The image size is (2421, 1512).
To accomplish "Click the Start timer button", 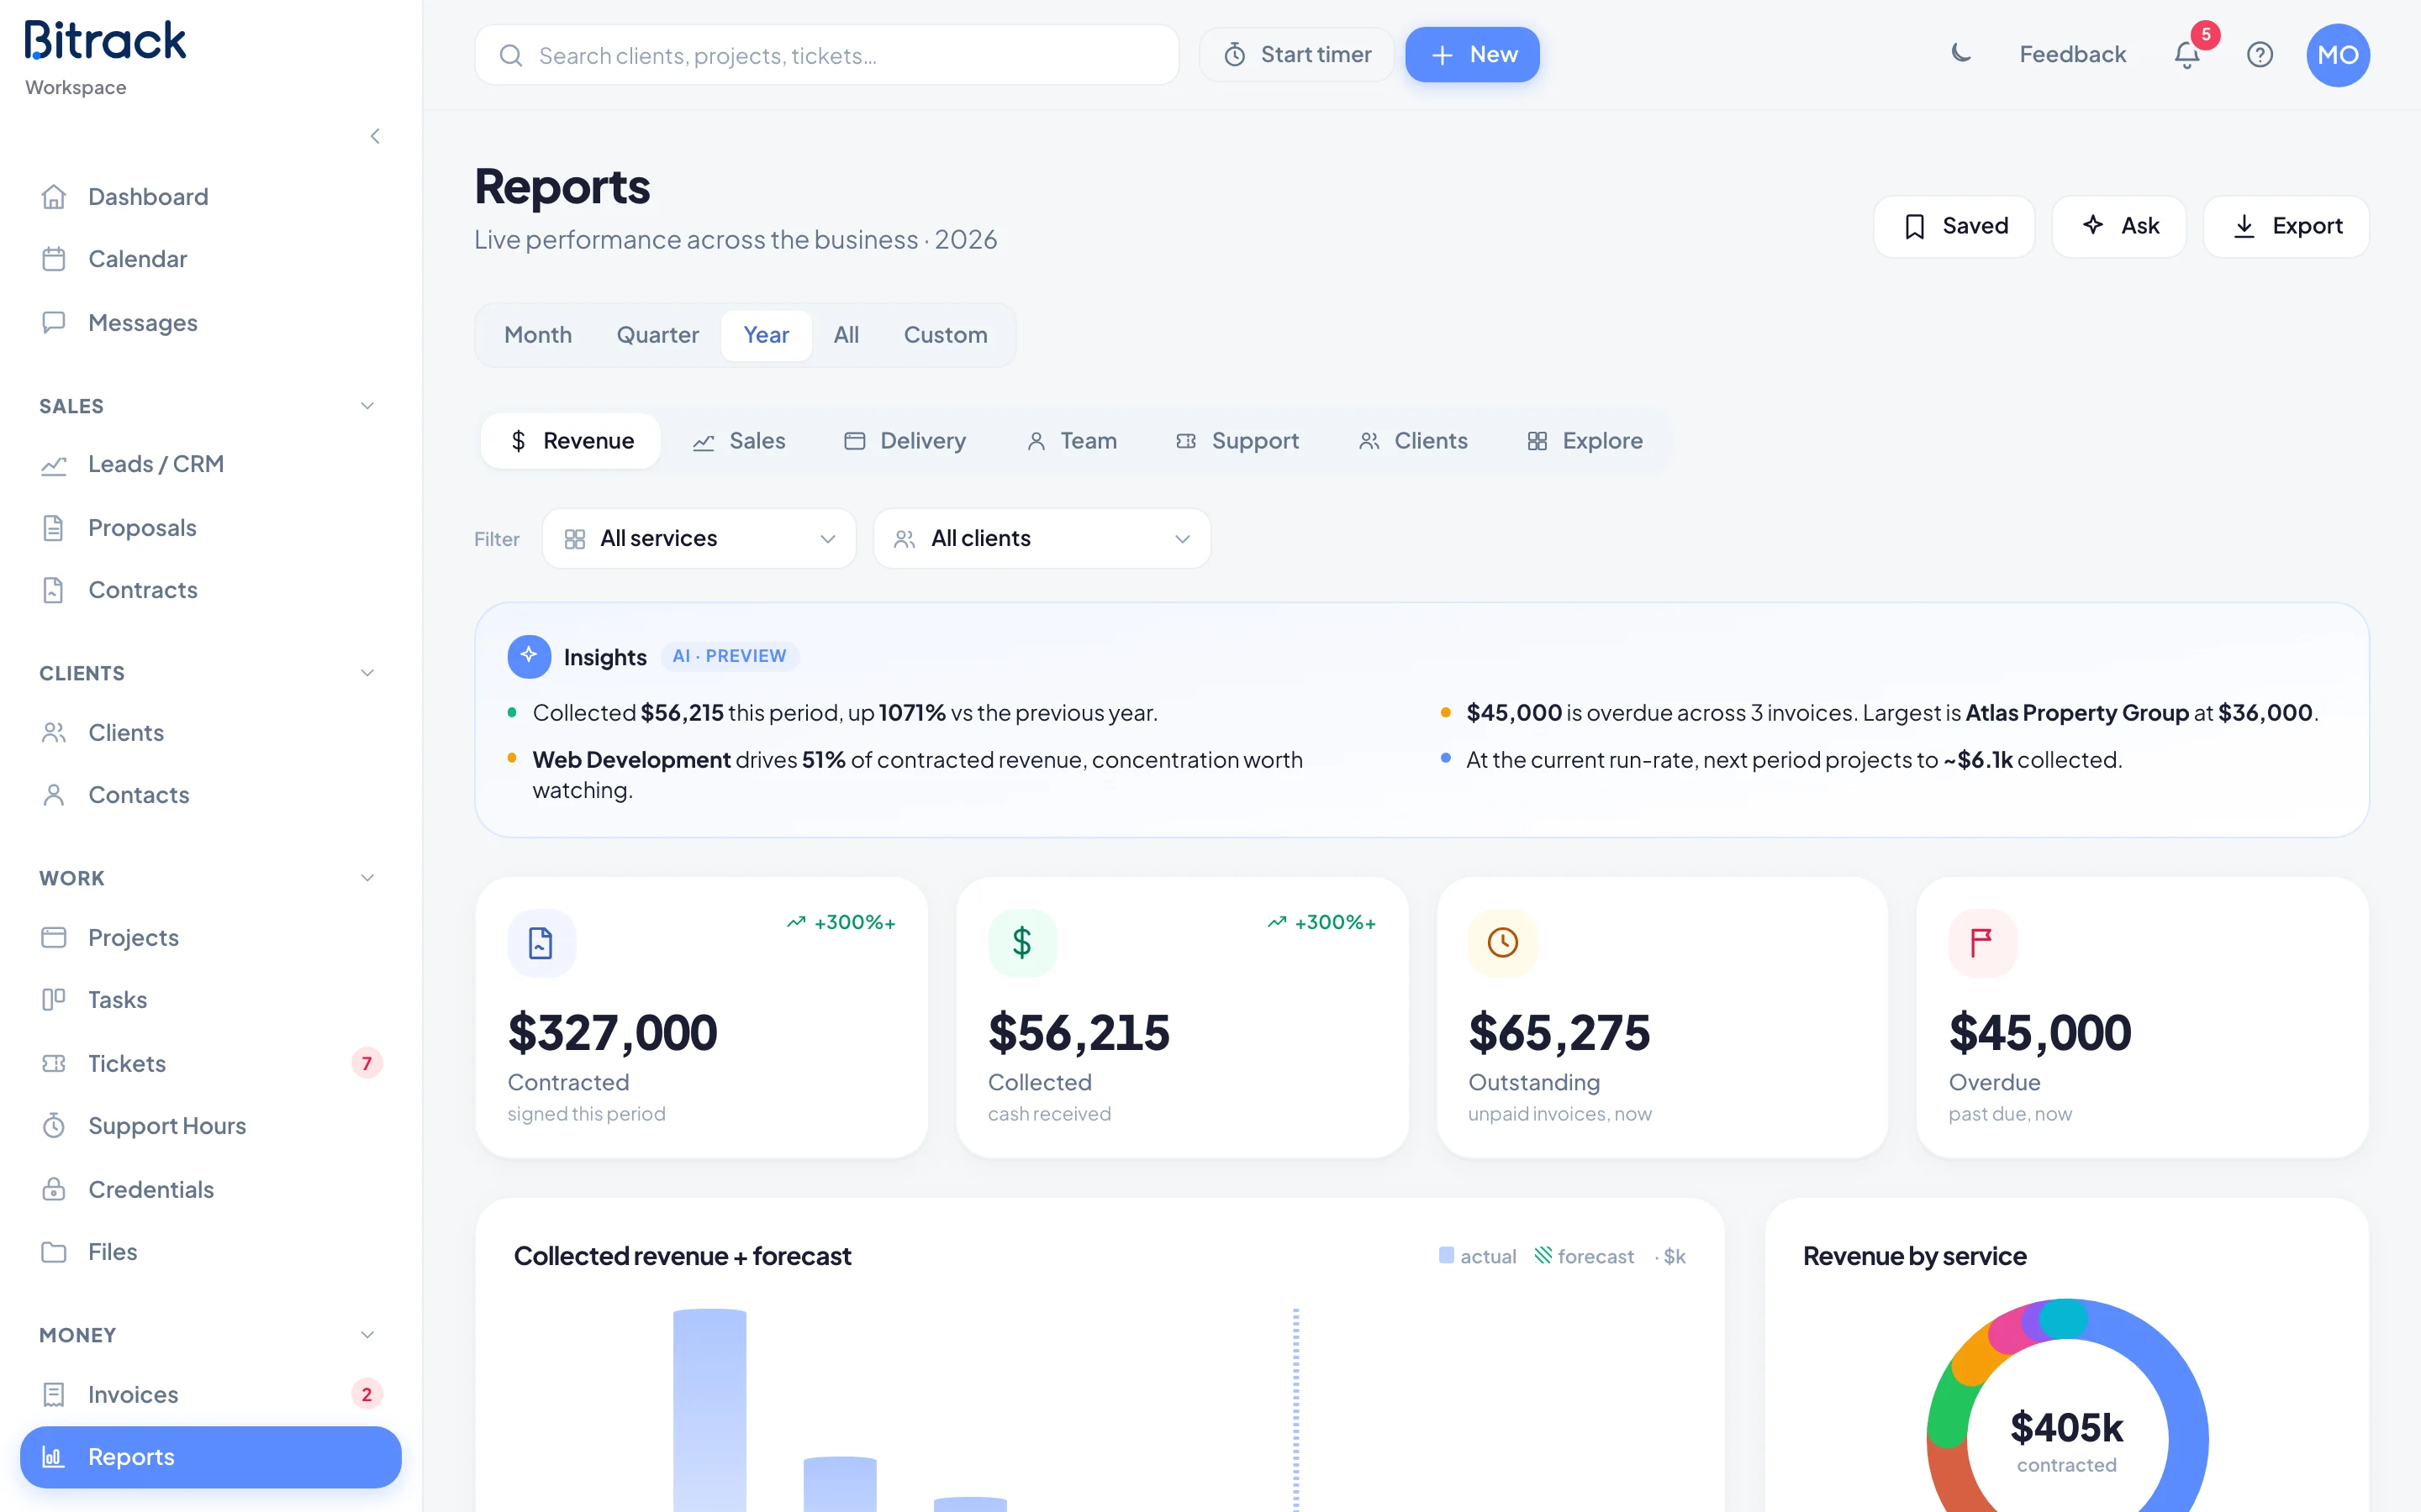I will pos(1298,55).
